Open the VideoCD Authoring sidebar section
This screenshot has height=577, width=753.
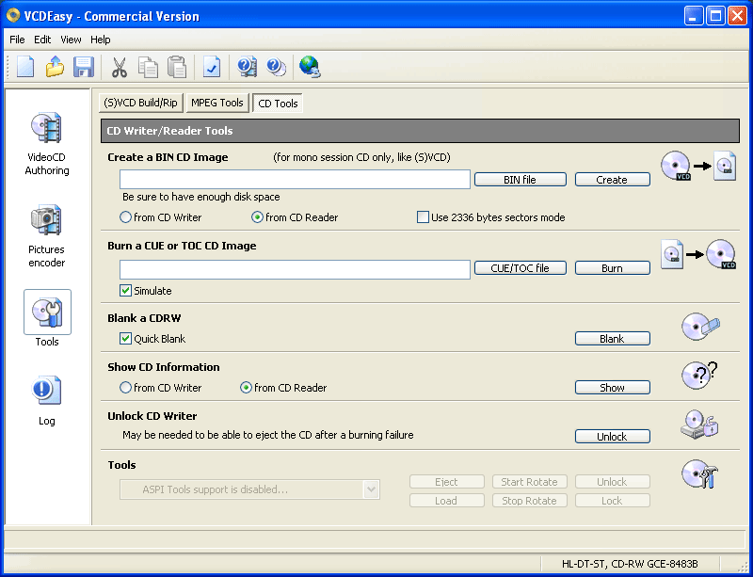[x=46, y=144]
